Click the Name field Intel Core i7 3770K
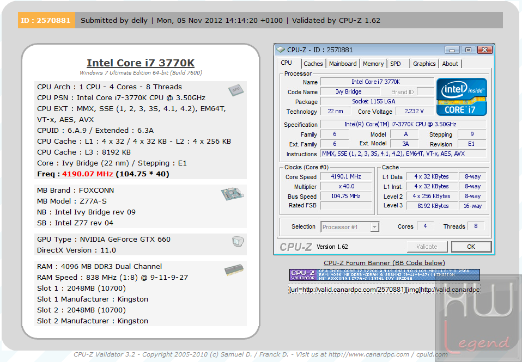The height and width of the screenshot is (362, 522). click(x=377, y=82)
